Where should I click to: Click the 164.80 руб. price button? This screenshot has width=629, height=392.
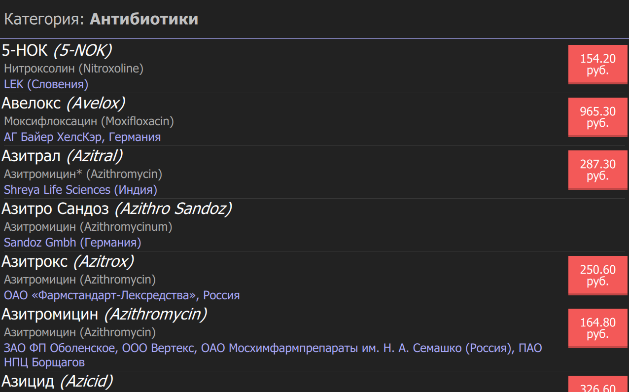(598, 328)
